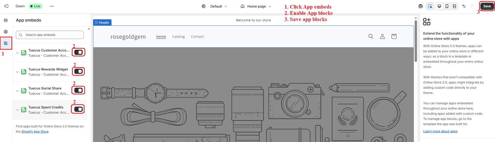Click the Tuecus Spent Credits app icon
495x142 pixels.
point(24,110)
